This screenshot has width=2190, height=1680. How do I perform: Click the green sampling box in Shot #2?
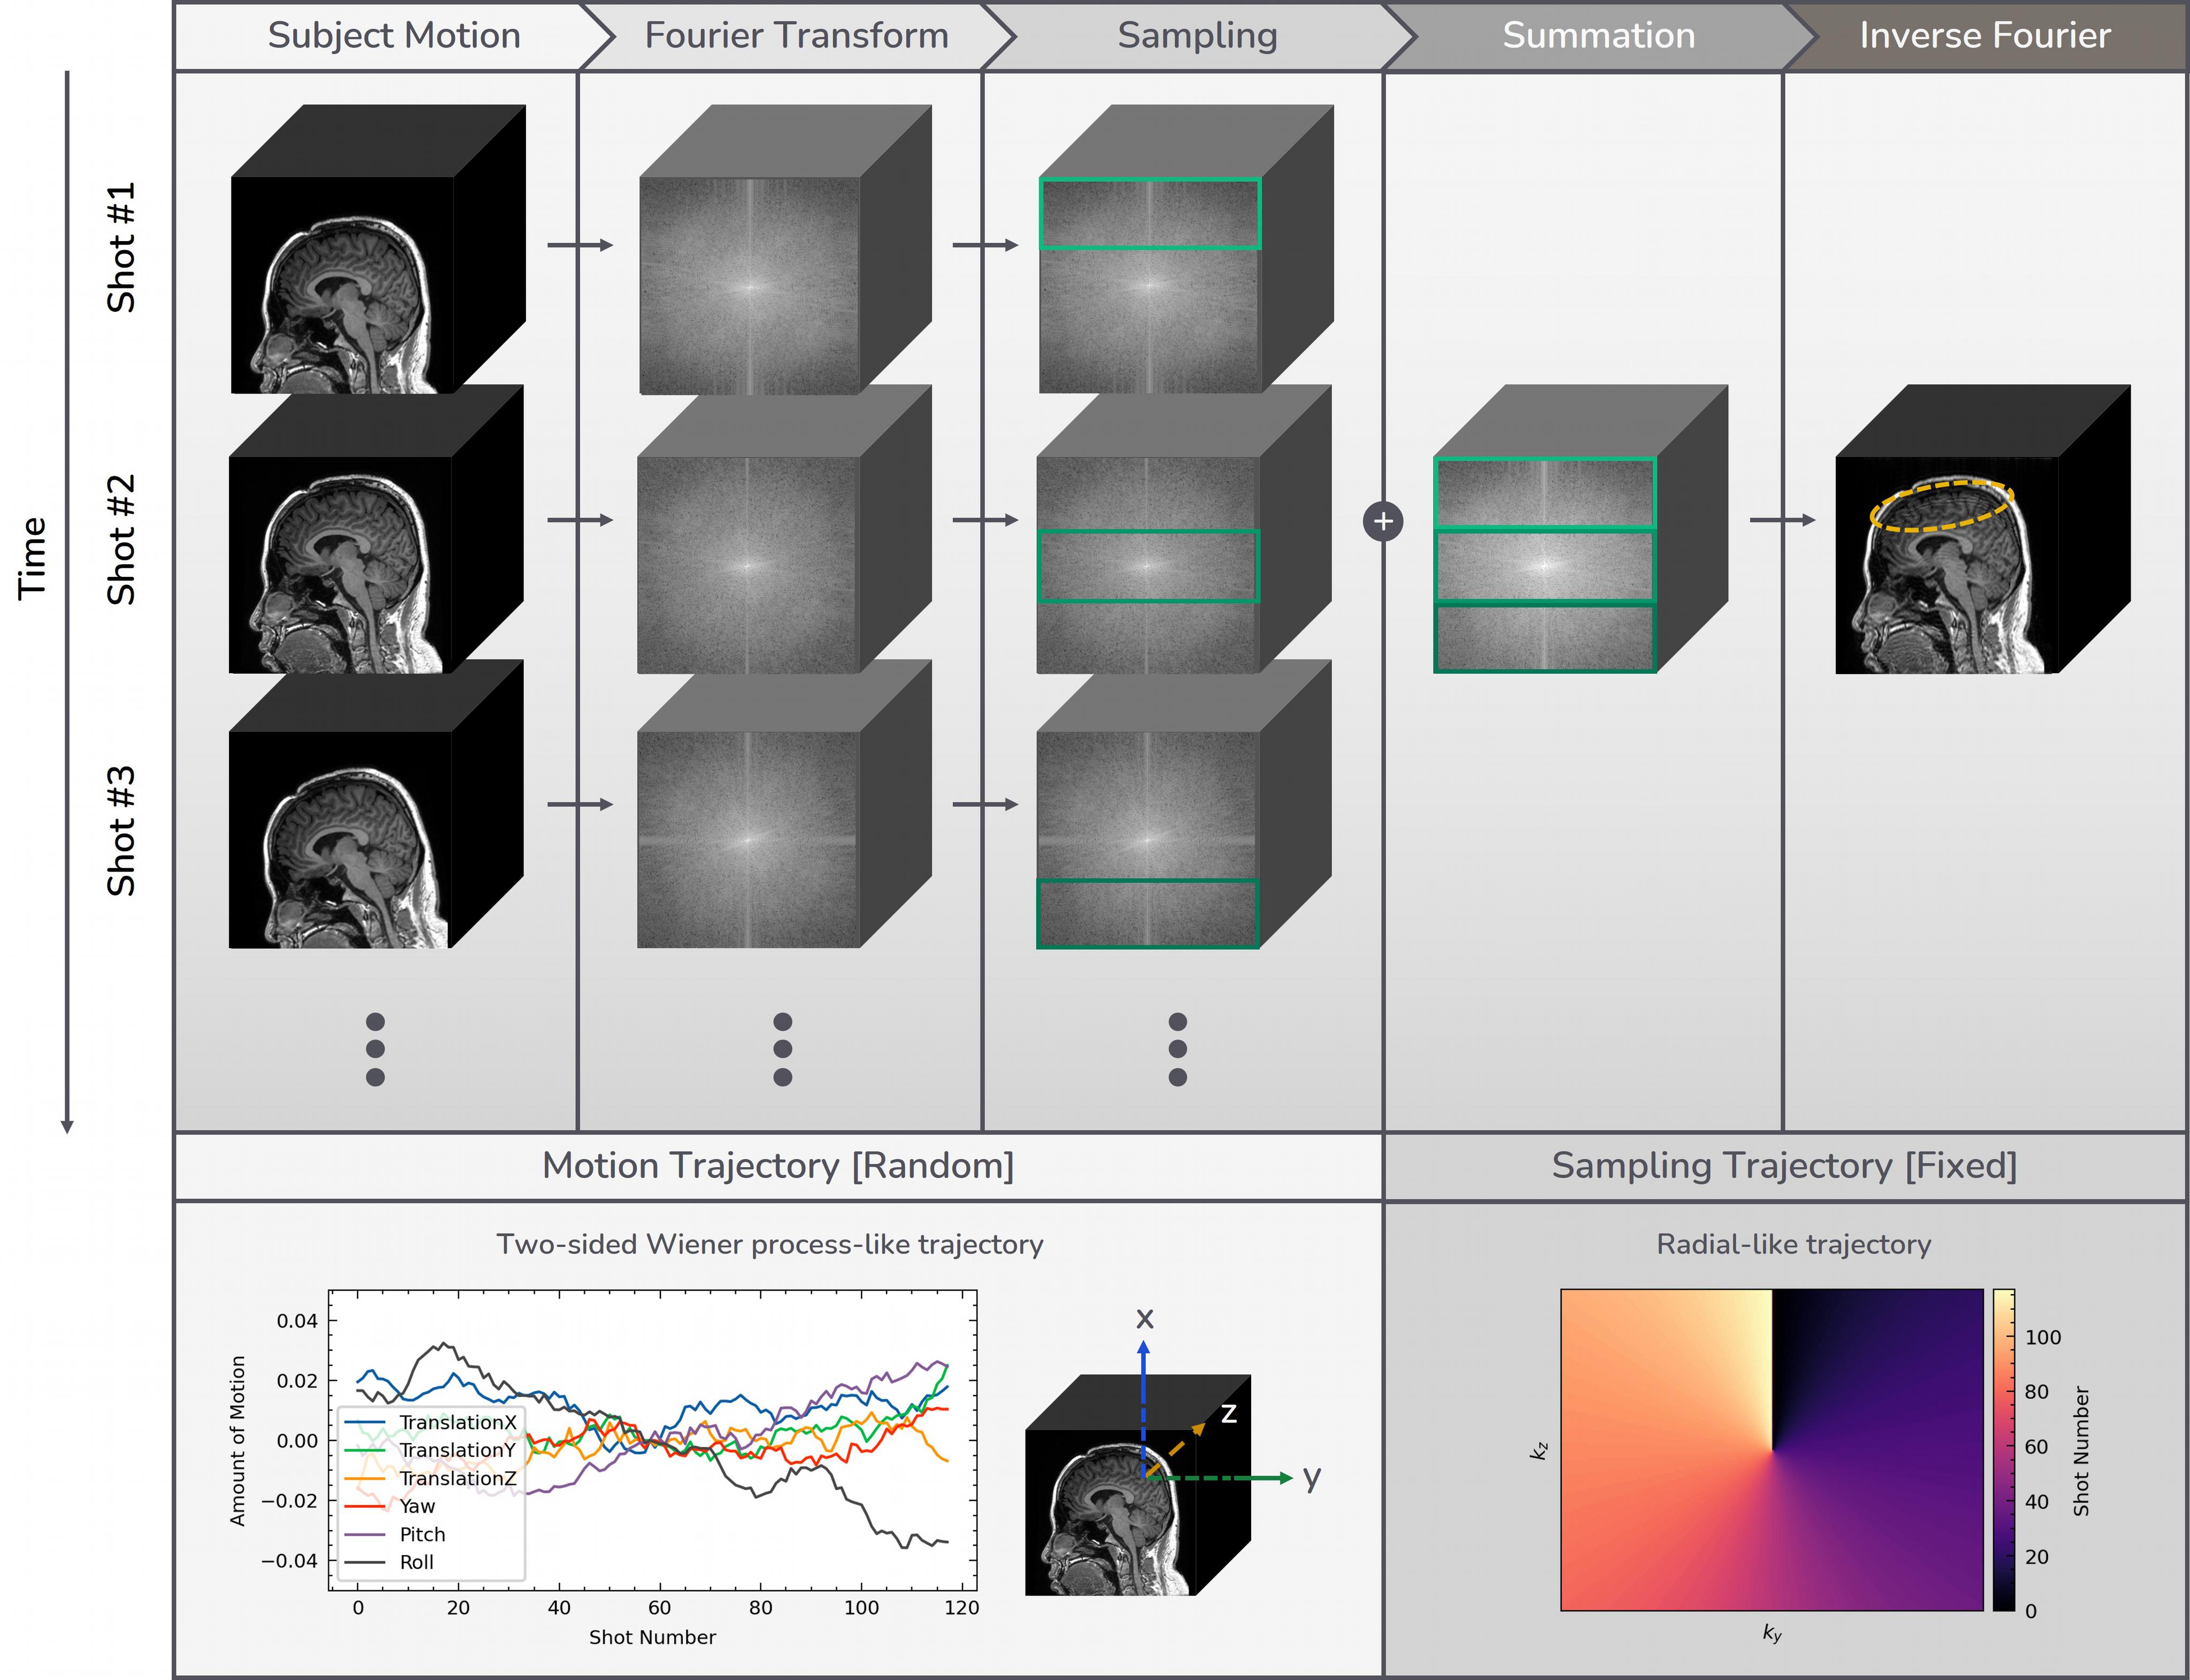[x=1148, y=566]
